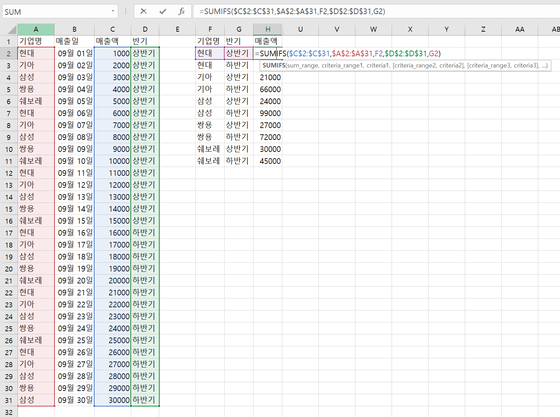Select column H header

[268, 29]
